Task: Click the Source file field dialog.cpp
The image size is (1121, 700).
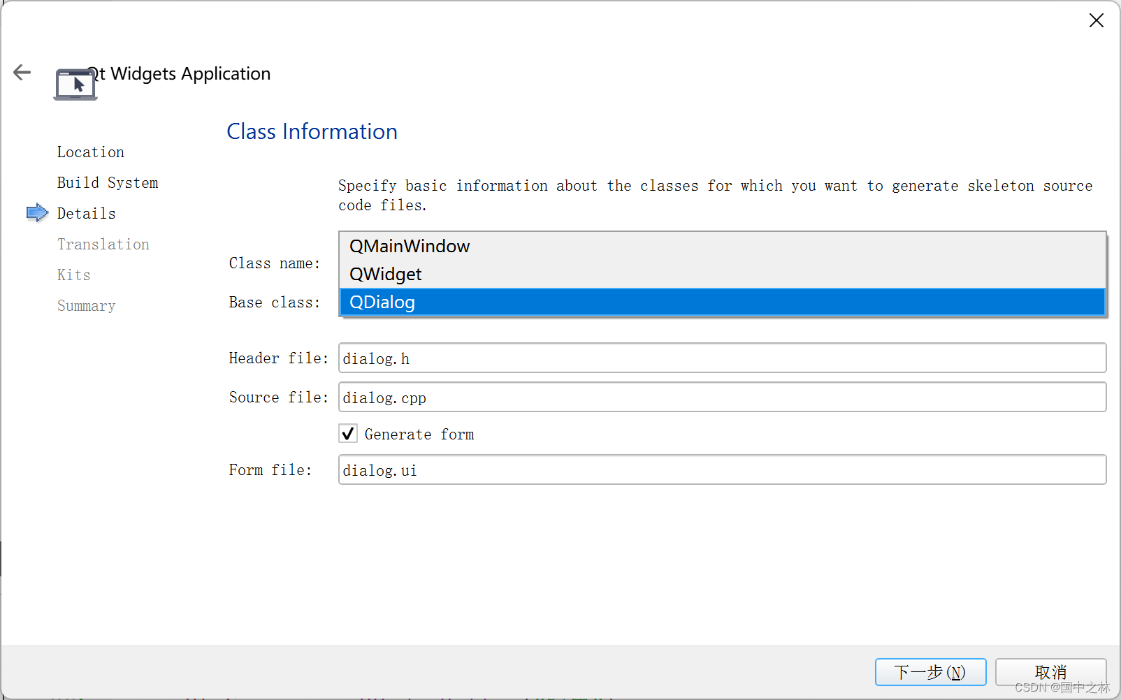Action: (722, 397)
